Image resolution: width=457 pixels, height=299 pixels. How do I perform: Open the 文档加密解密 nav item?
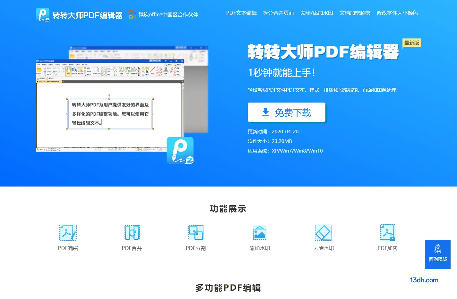coord(355,13)
